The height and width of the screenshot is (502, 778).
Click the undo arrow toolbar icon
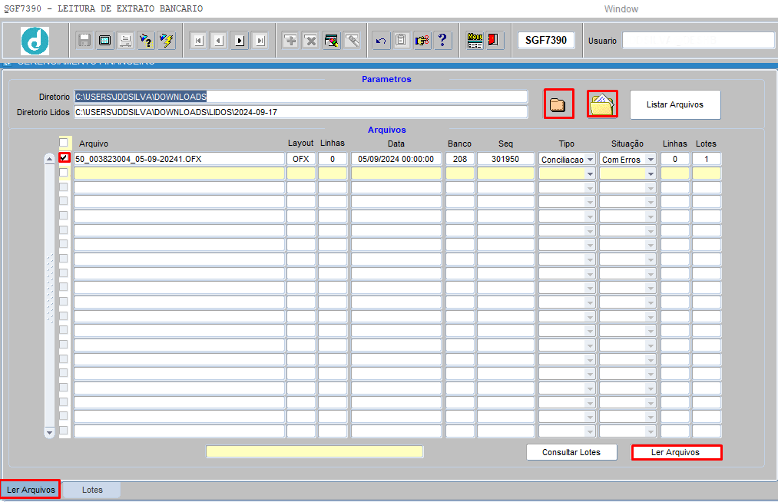381,41
